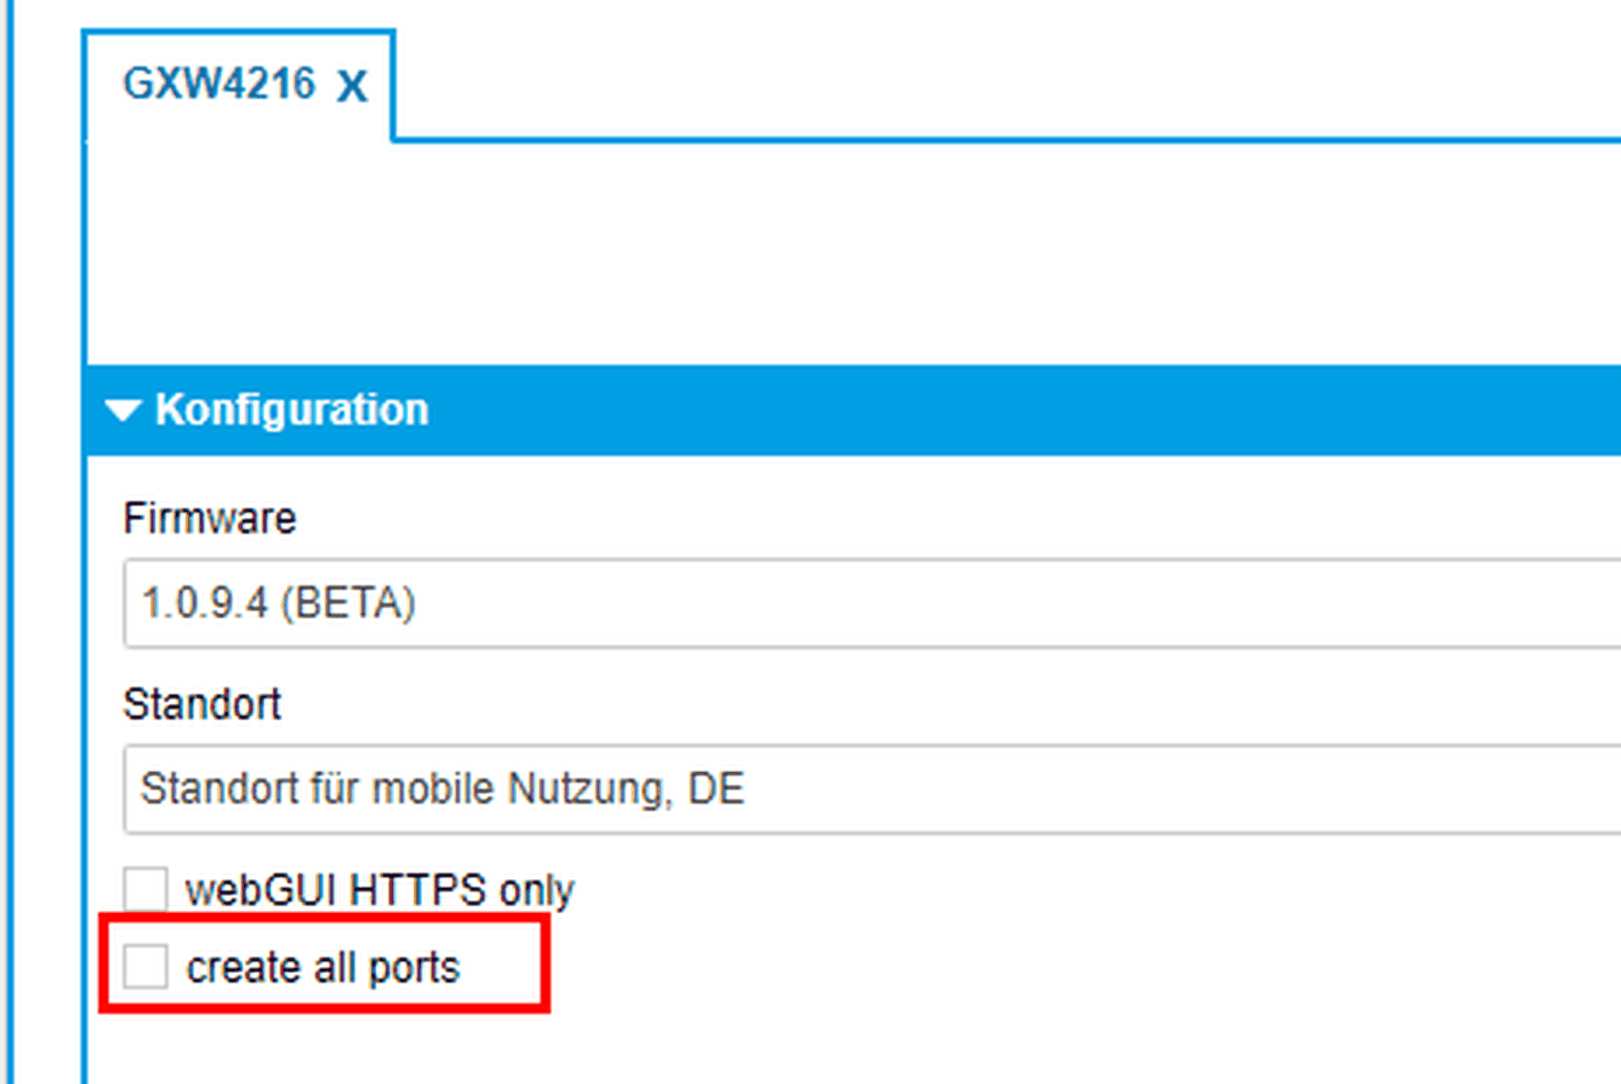Click the red highlight frame around create all ports
Screen dimensions: 1621x1084
547,964
